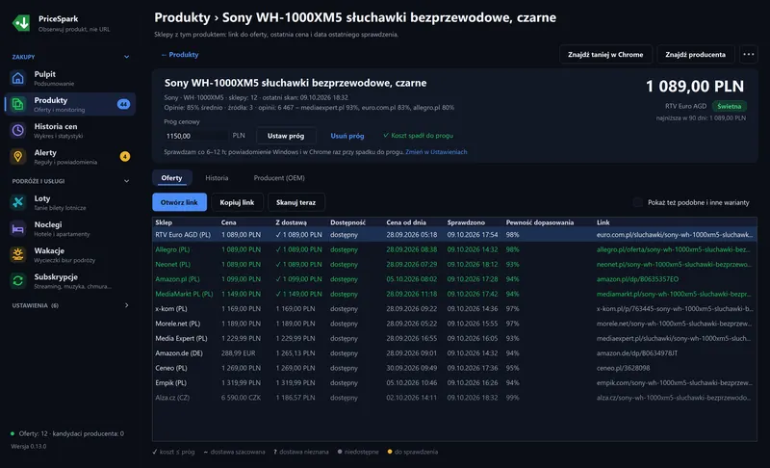Go back via ← Produkty link
770x468 pixels.
180,55
